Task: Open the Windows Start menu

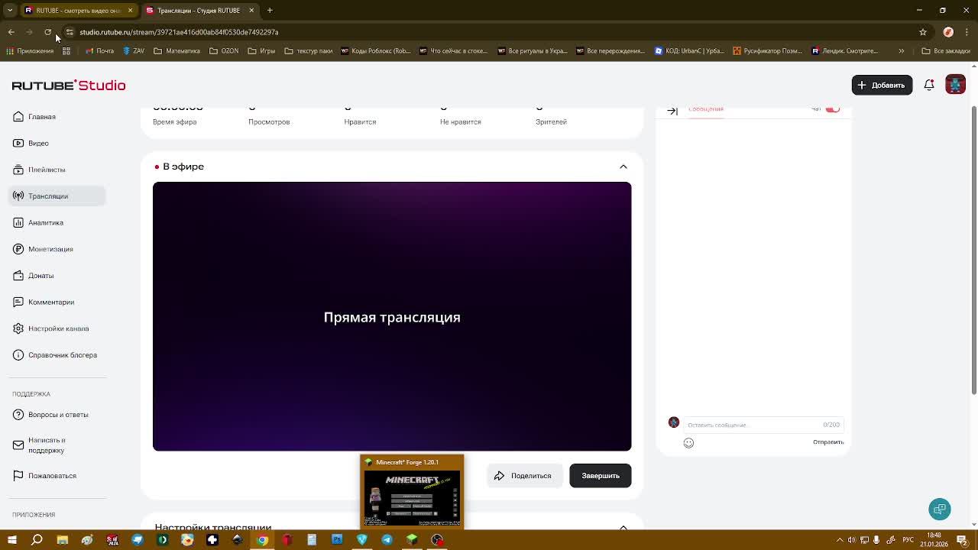Action: [x=11, y=540]
